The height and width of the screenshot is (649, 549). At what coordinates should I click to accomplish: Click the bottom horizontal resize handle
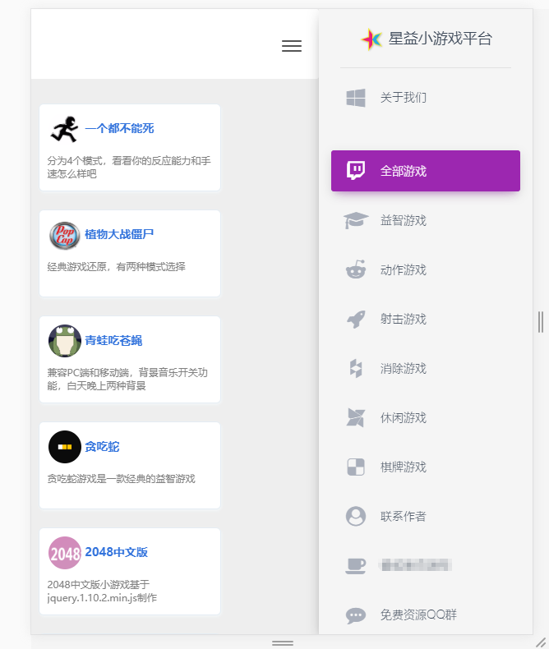pos(283,642)
